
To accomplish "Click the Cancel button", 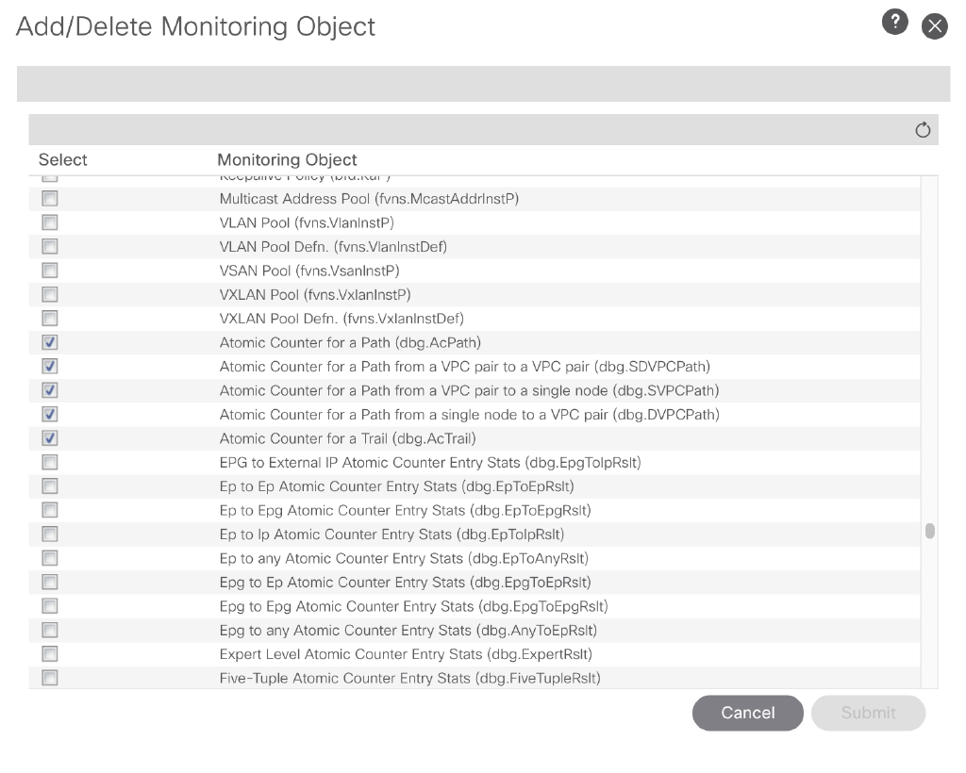I will pos(747,713).
